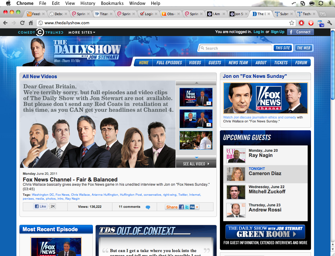Share video via Twitter icon in Share bar

pyautogui.click(x=187, y=207)
